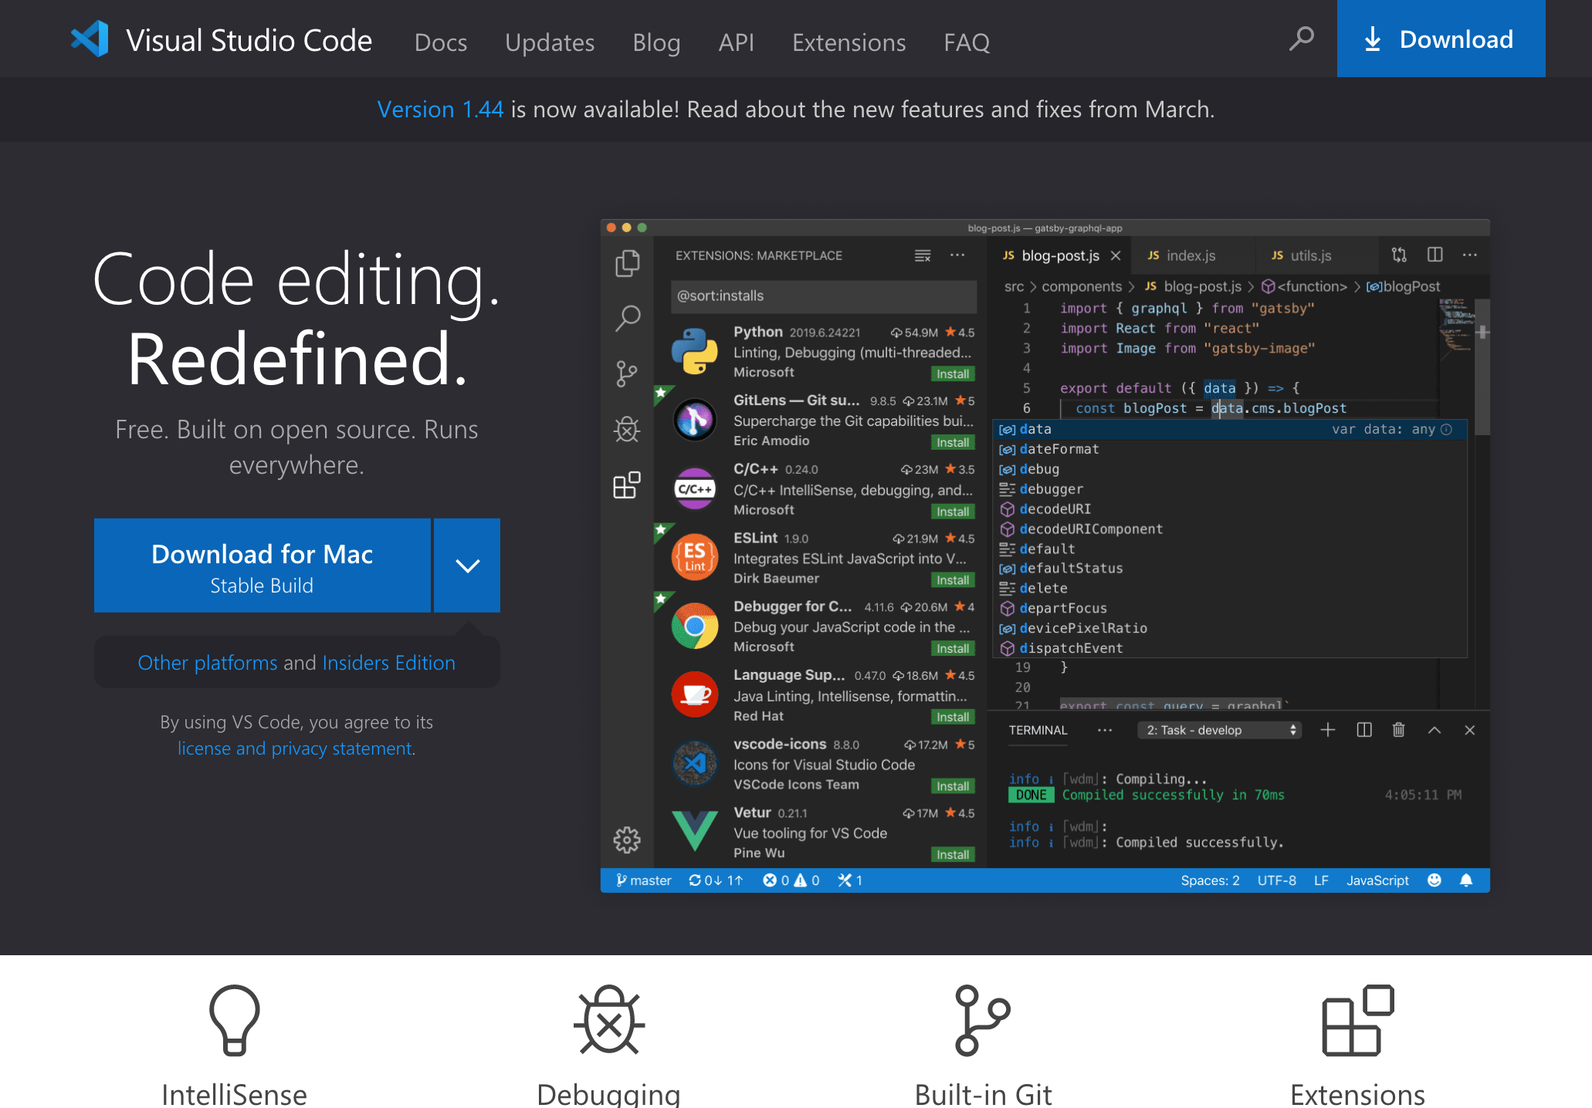
Task: Open the Search view in the Activity Bar
Action: tap(628, 318)
